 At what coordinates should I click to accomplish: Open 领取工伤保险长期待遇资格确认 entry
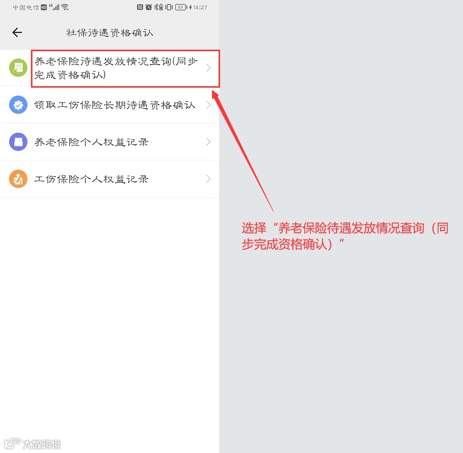[x=110, y=105]
